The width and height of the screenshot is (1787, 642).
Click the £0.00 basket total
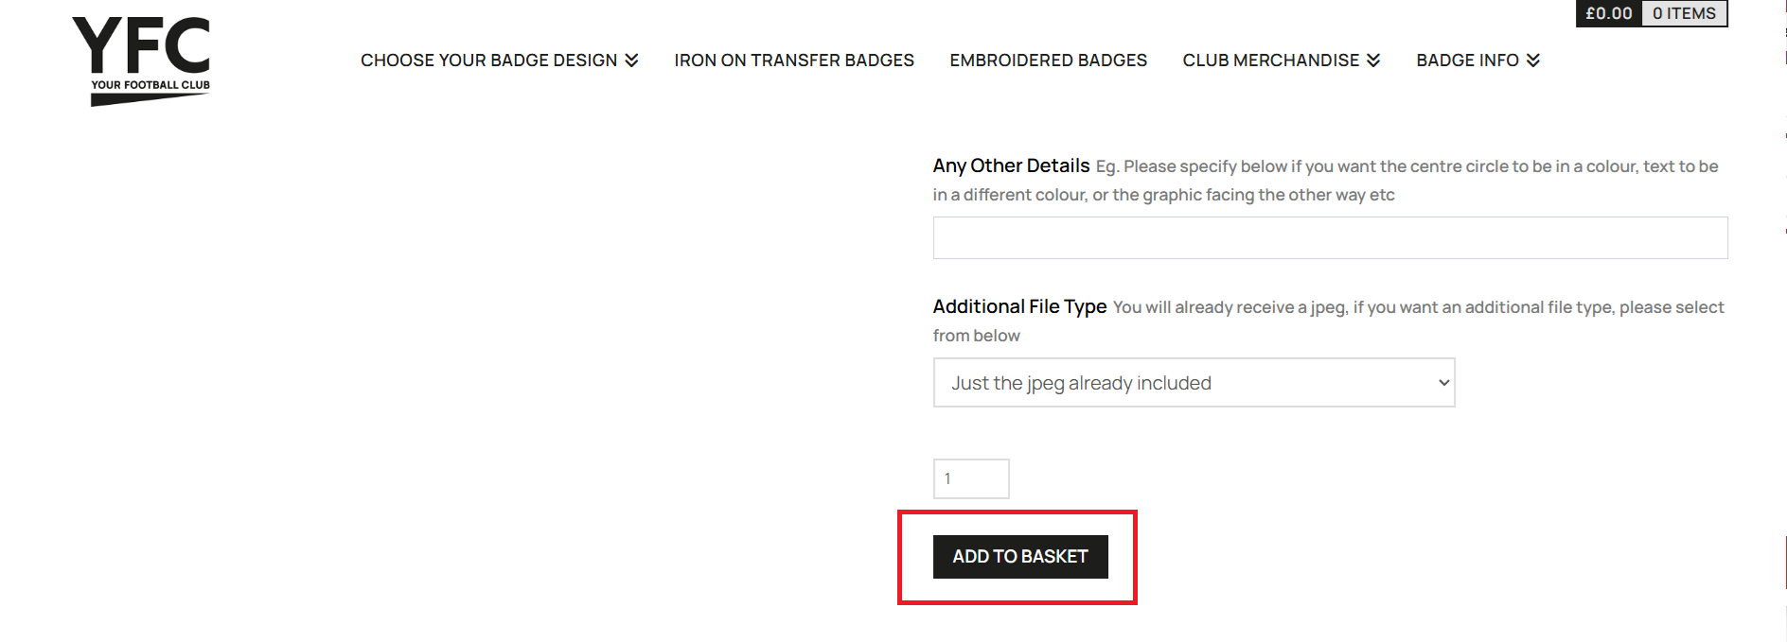(x=1608, y=13)
